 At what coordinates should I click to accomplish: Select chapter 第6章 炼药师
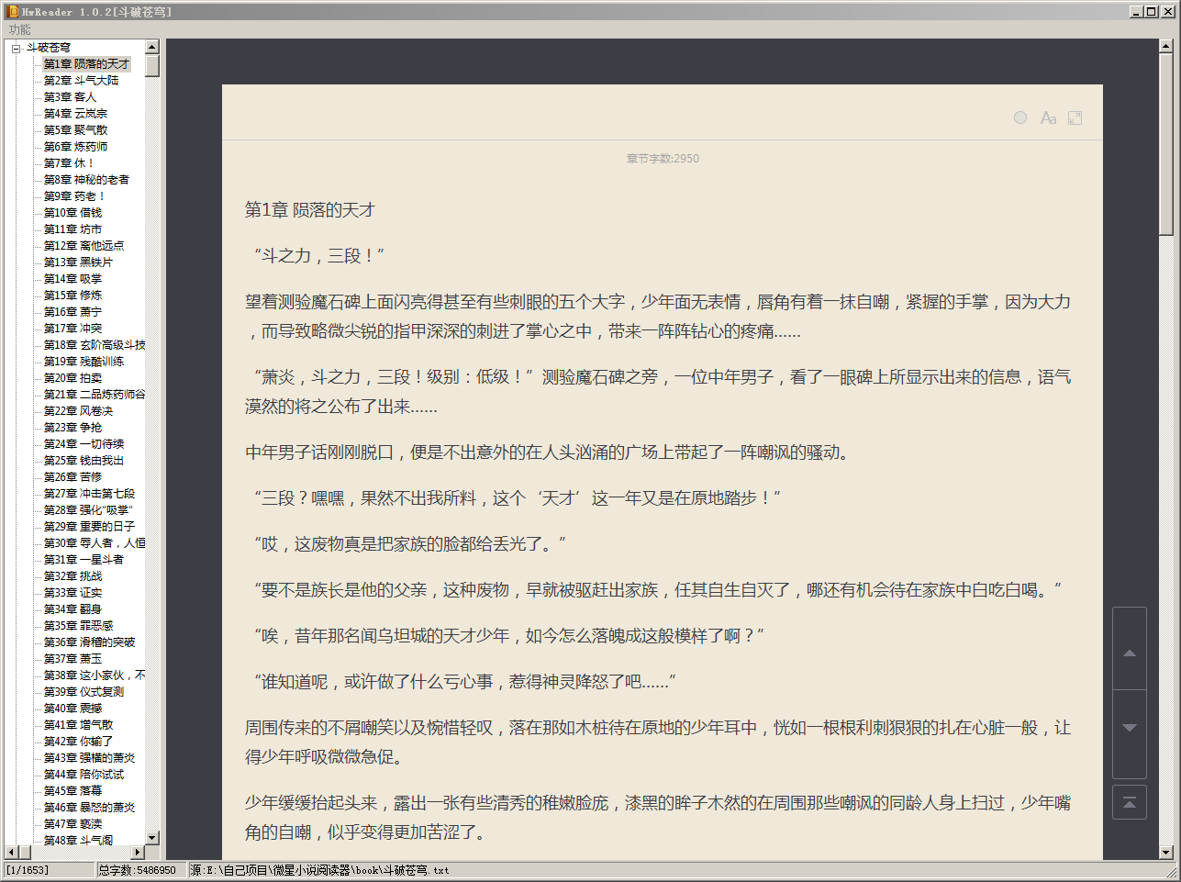pyautogui.click(x=75, y=147)
